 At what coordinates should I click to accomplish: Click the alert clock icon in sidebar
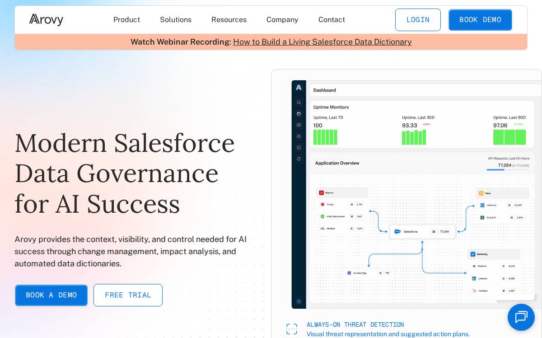[x=299, y=147]
